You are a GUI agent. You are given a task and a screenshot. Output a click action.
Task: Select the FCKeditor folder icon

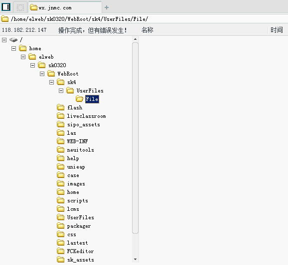click(x=61, y=251)
